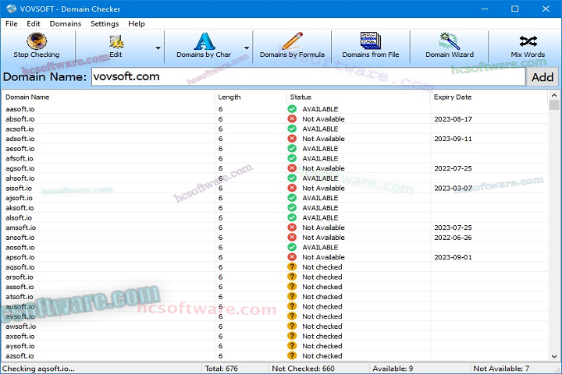562x374 pixels.
Task: Click green status icon for acsoft.io
Action: 292,129
